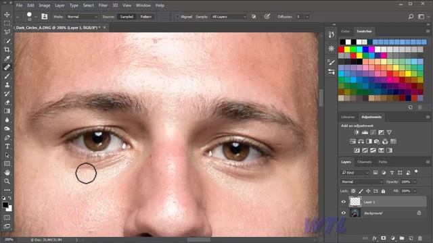
Task: Switch to the Paths tab
Action: [x=383, y=162]
